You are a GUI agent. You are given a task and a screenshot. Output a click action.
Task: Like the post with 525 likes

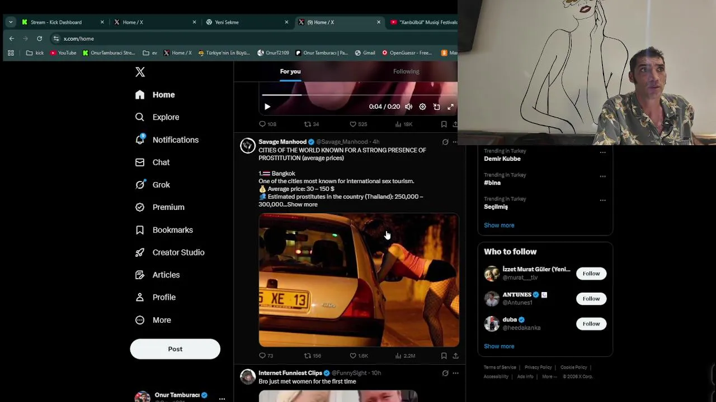tap(358, 124)
